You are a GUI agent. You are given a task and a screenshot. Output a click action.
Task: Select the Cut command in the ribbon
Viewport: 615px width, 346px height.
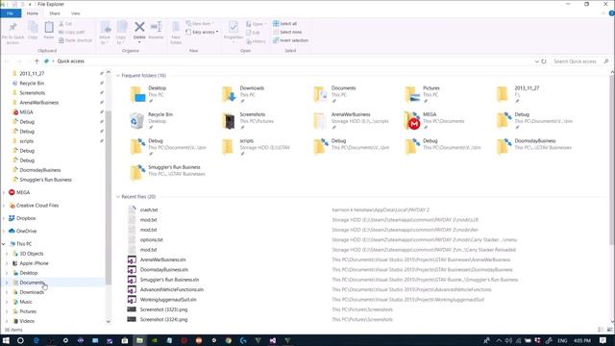click(x=65, y=24)
